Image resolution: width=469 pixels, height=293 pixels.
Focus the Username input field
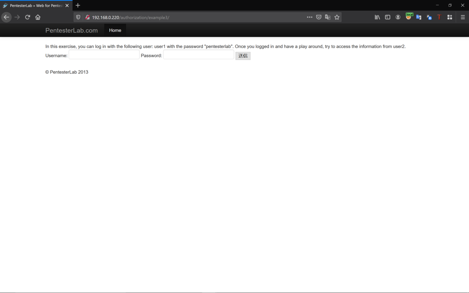point(104,55)
